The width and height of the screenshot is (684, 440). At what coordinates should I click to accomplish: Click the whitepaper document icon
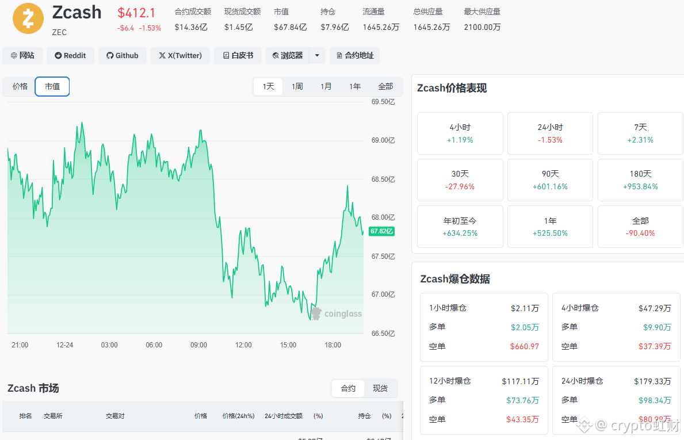coord(226,55)
